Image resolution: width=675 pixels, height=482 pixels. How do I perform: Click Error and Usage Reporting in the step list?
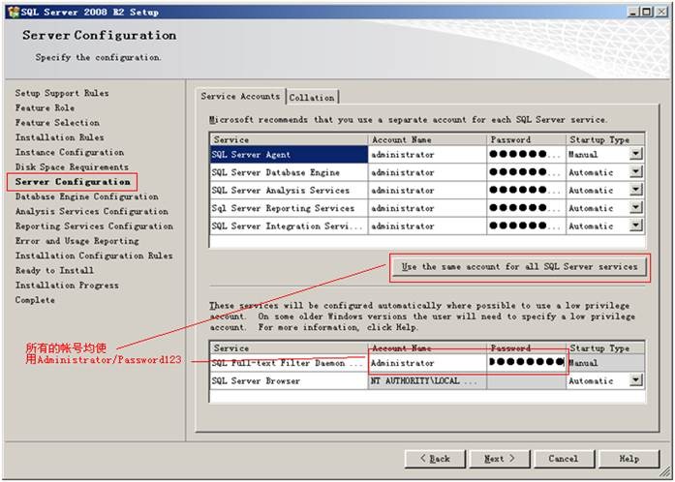point(77,241)
